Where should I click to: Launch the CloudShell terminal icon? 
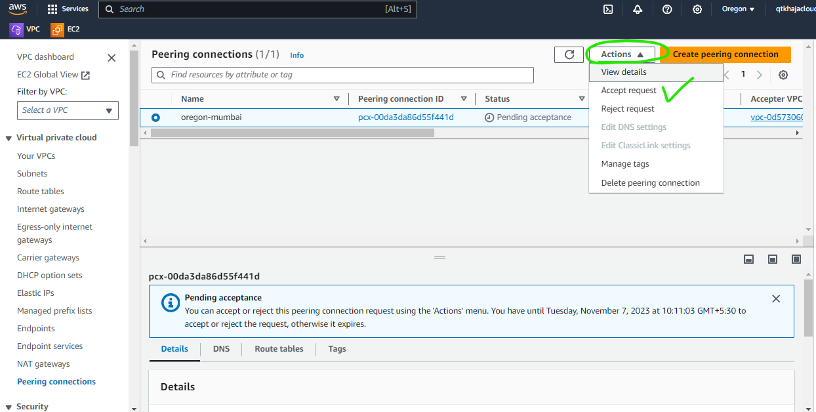point(608,9)
